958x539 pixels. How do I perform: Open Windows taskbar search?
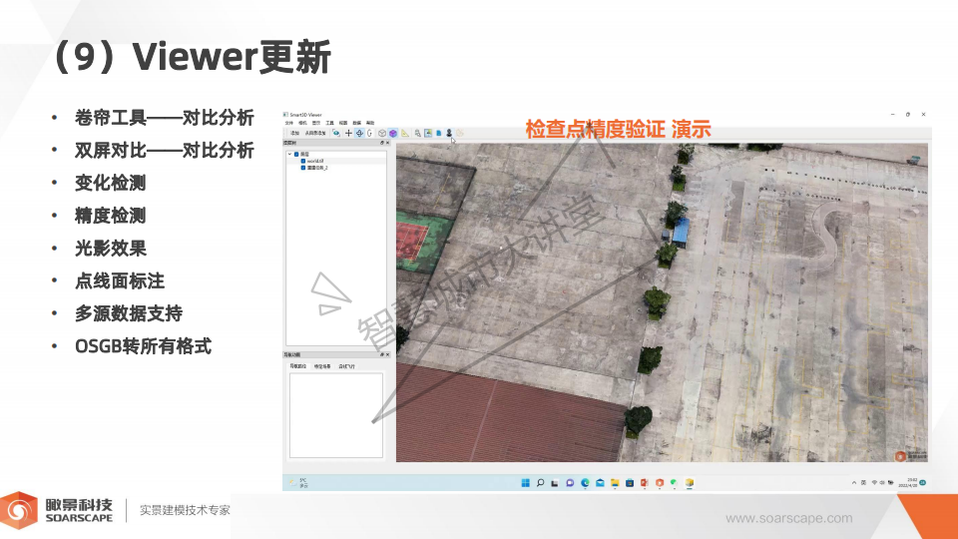pos(540,483)
